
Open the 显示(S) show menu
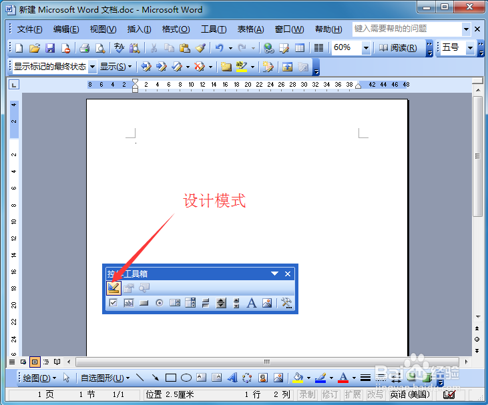coord(115,66)
